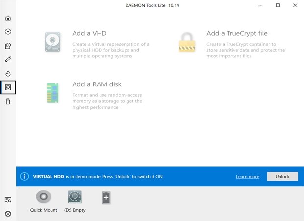
Task: Open the Images disc icon in sidebar
Action: click(x=8, y=31)
